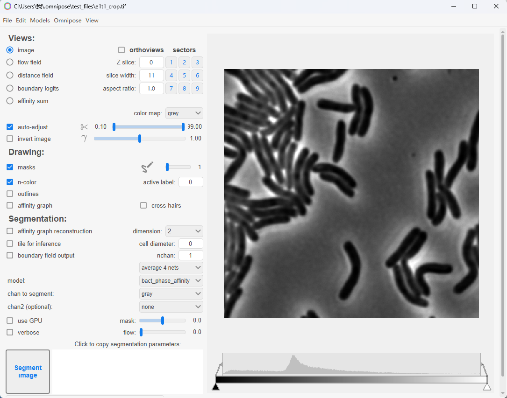
Task: Select the brush size pen icon
Action: pyautogui.click(x=147, y=167)
